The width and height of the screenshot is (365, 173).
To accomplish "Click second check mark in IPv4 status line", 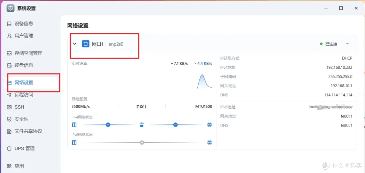I will [175, 125].
